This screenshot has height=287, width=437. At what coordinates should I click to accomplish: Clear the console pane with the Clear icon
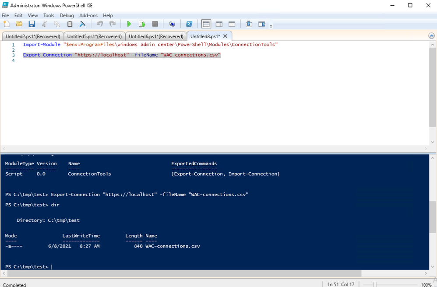[82, 24]
